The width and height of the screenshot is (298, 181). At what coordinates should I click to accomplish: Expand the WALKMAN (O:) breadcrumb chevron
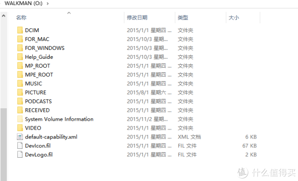click(48, 3)
